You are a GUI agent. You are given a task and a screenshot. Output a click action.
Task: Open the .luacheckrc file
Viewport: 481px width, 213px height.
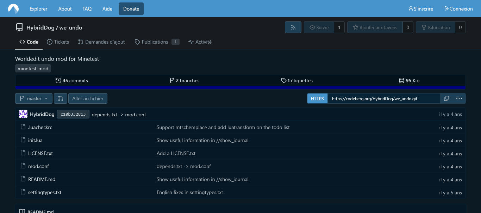point(40,127)
